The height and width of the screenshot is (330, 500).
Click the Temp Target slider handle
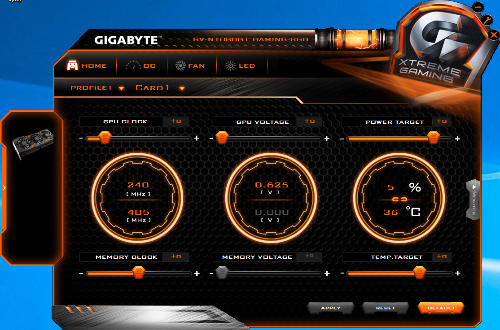coord(419,273)
